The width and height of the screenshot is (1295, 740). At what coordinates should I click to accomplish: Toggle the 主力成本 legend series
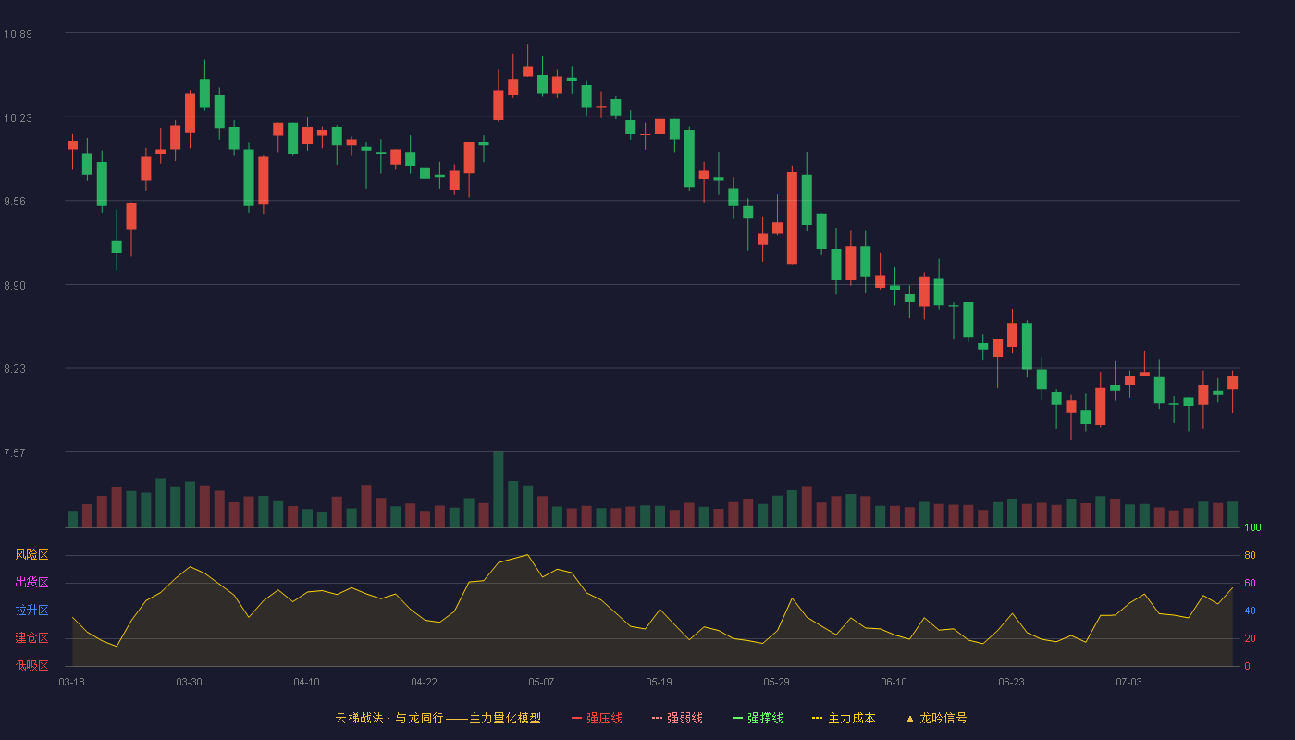point(844,718)
